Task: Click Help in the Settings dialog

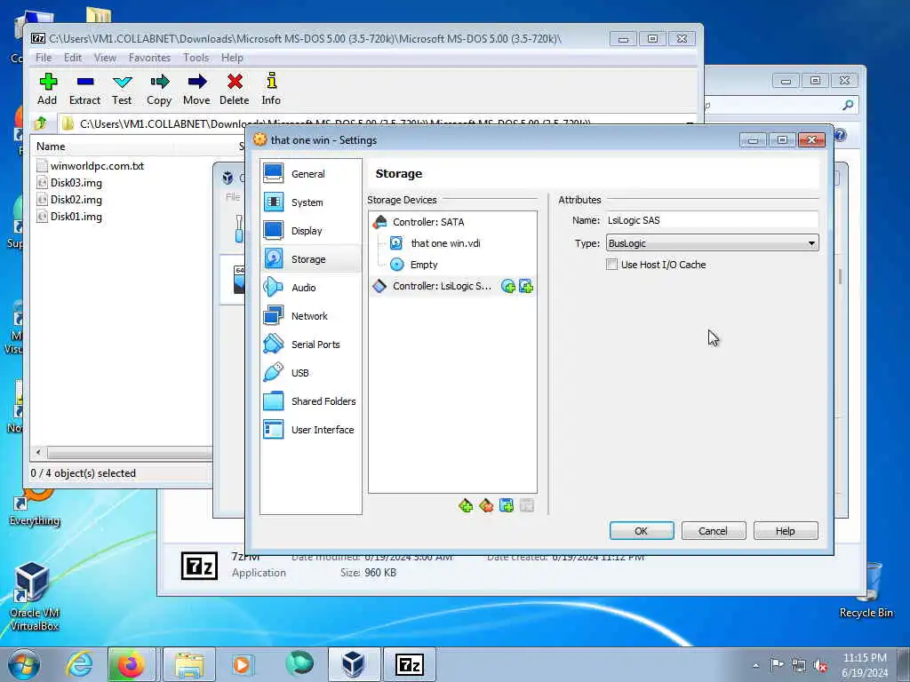Action: coord(786,531)
